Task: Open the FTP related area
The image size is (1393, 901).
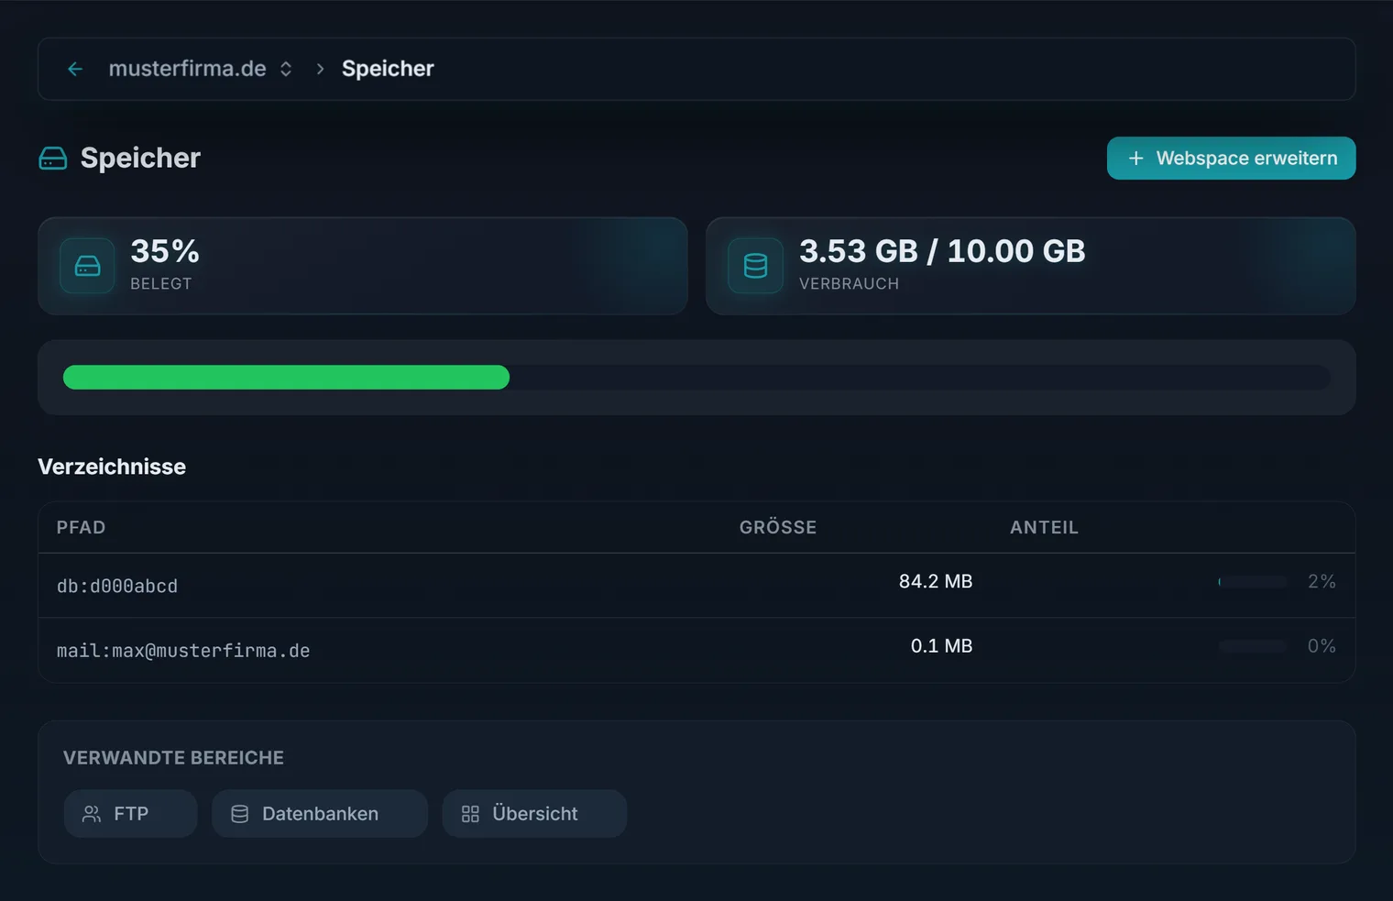Action: 131,814
